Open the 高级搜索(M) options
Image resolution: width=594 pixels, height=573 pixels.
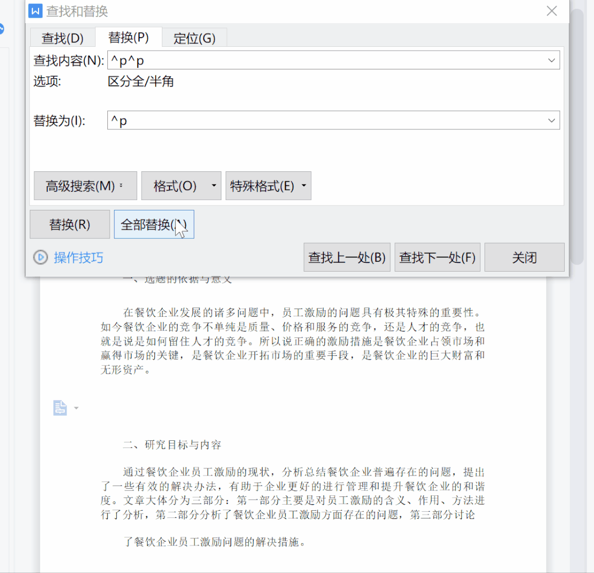[85, 186]
